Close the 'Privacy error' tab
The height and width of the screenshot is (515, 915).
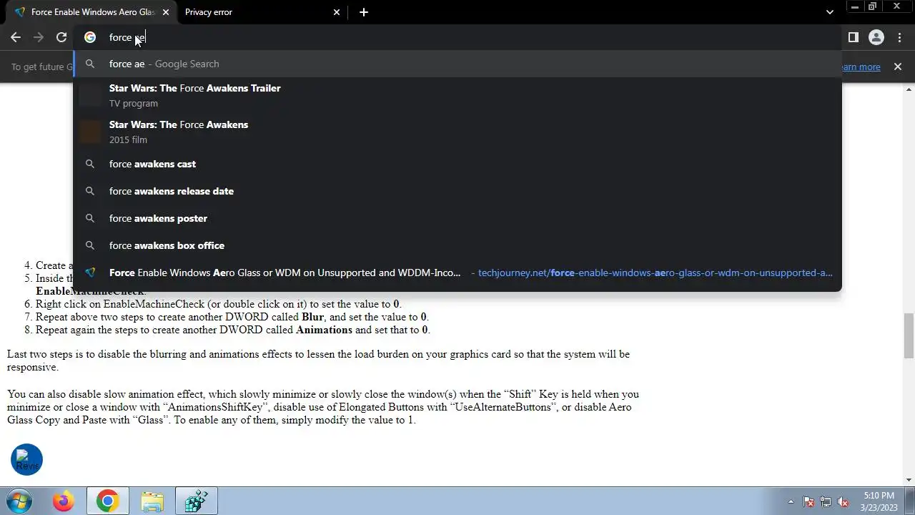[337, 12]
